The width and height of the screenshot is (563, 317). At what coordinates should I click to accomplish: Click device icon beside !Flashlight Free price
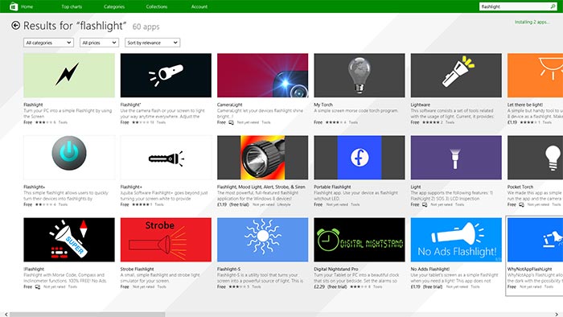[x=38, y=287]
